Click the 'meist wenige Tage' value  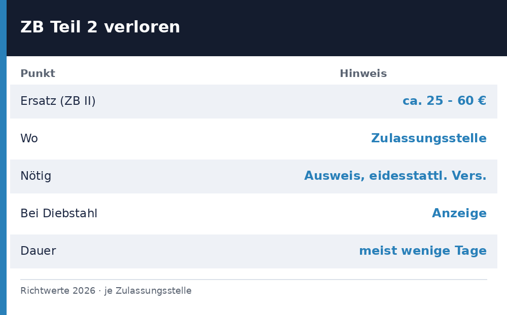[423, 251]
